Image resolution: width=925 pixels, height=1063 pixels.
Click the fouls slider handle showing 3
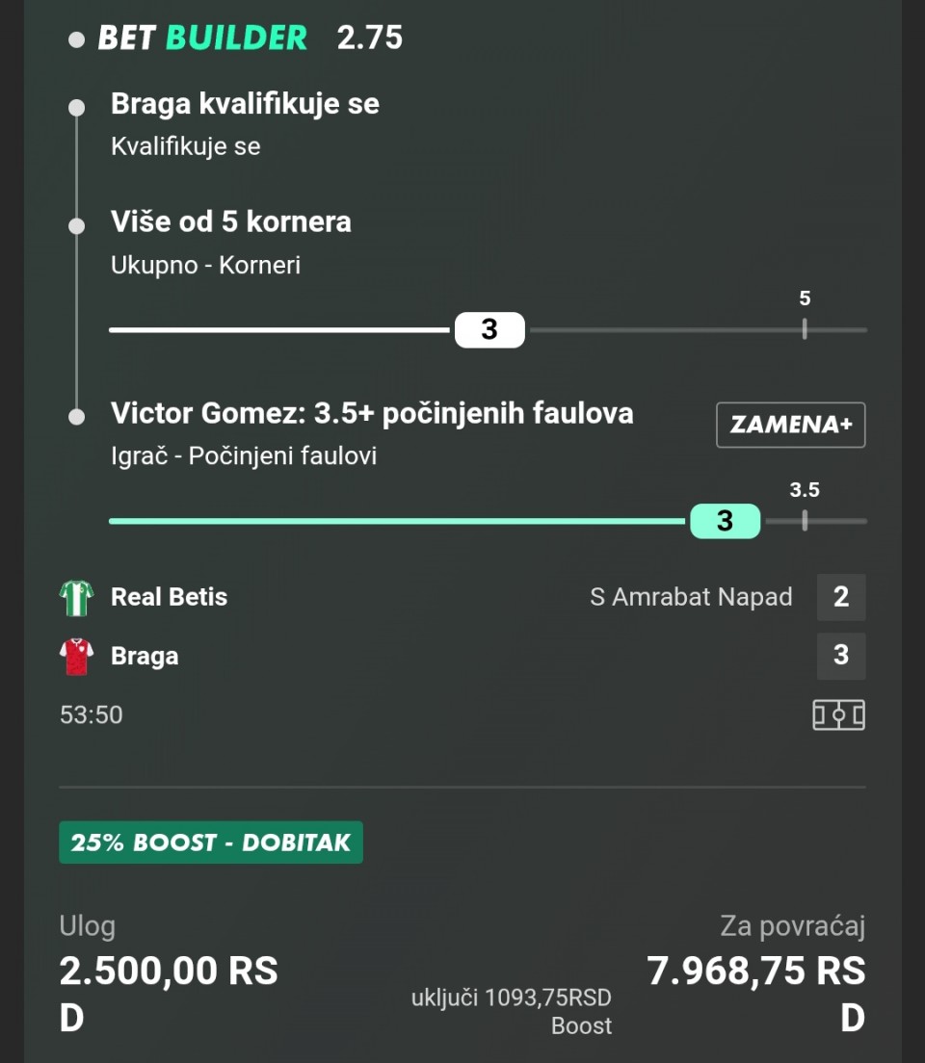[725, 521]
